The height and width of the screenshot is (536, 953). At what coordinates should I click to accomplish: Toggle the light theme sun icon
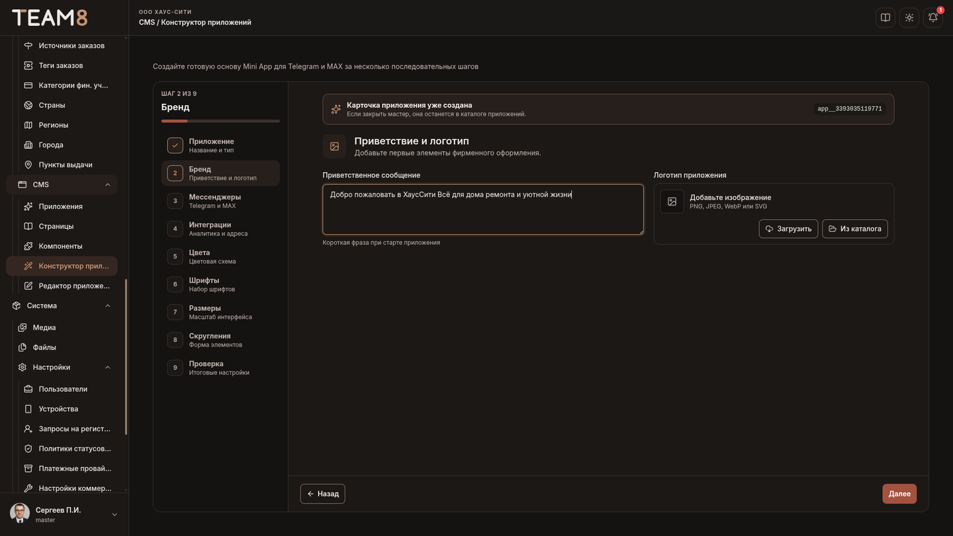point(909,18)
